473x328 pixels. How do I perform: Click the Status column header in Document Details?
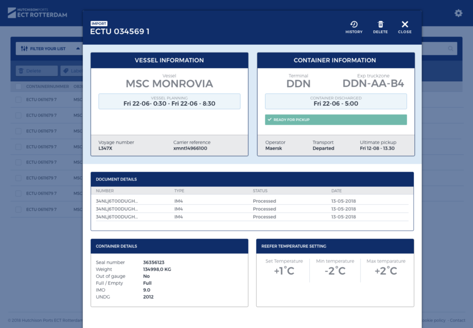point(260,191)
